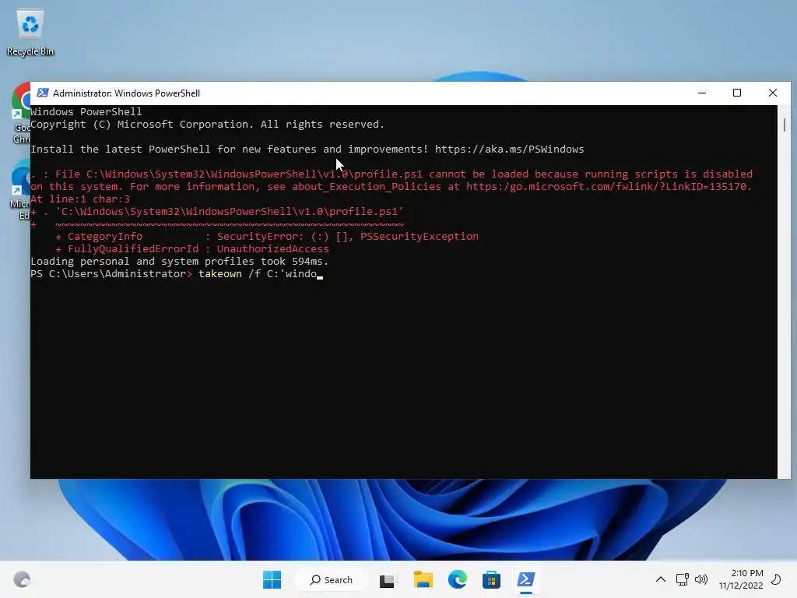Open Task View from the taskbar
The image size is (797, 598).
[388, 579]
